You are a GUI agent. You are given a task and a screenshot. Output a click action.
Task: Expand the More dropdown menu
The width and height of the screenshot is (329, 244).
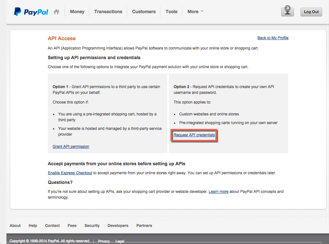click(195, 12)
